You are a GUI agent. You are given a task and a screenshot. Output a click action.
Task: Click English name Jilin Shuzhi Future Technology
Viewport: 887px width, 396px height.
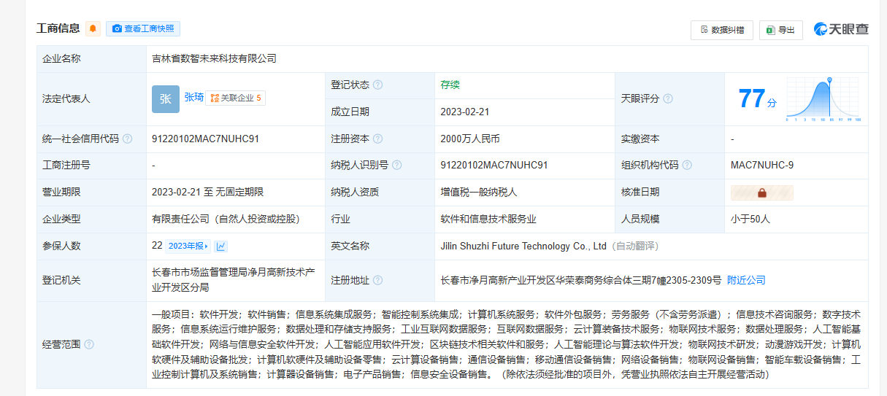point(523,246)
